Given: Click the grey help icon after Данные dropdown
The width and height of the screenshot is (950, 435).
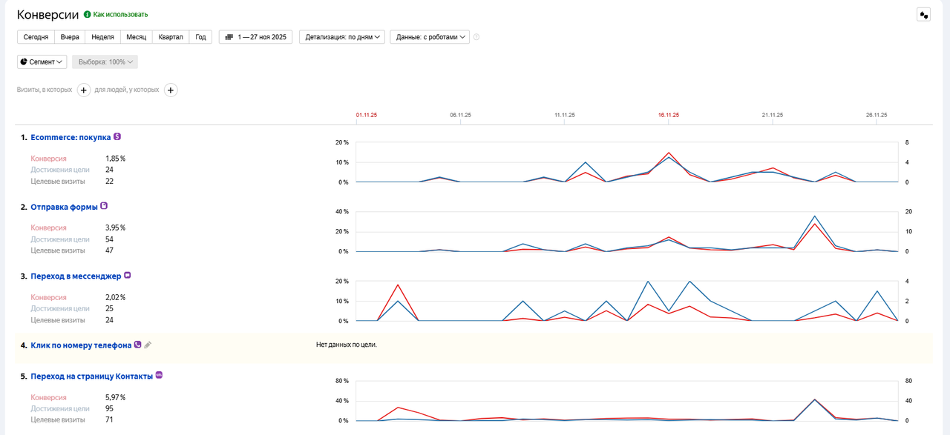Looking at the screenshot, I should 476,37.
